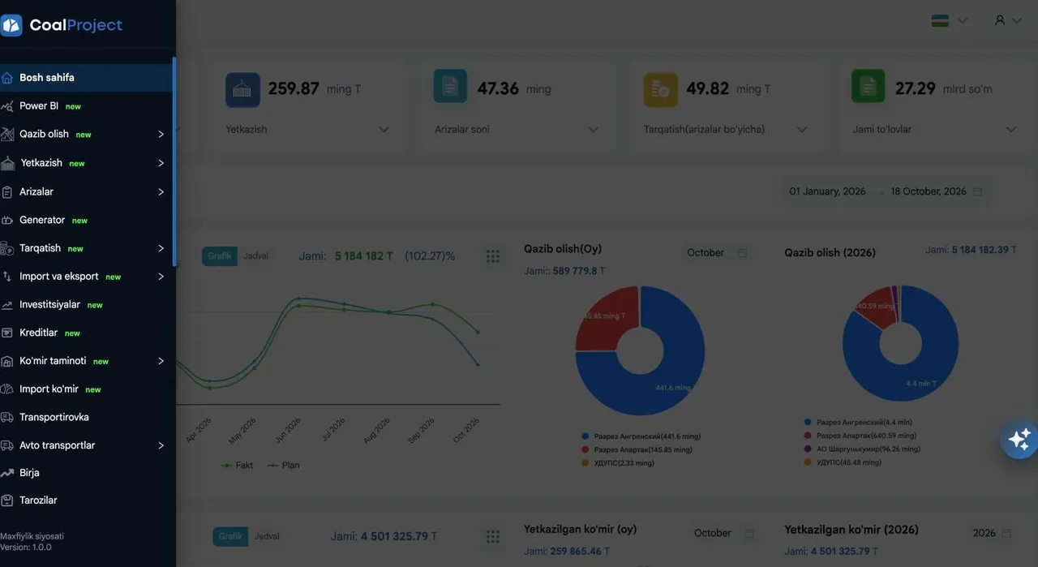Click the Import ko'mir sidebar icon

click(x=7, y=389)
